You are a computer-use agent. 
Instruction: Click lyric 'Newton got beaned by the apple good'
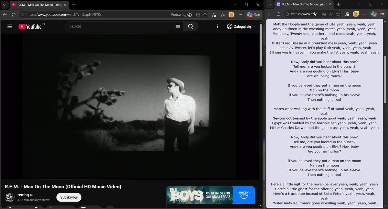[304, 118]
